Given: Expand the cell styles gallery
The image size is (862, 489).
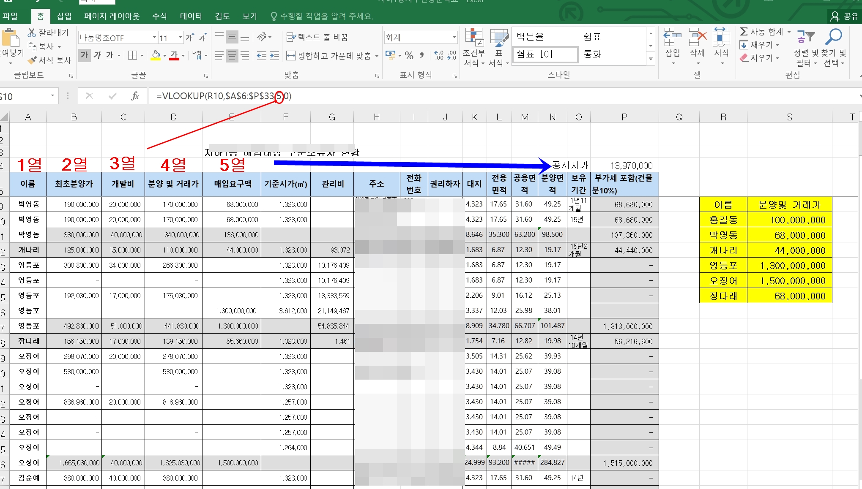Looking at the screenshot, I should [651, 60].
